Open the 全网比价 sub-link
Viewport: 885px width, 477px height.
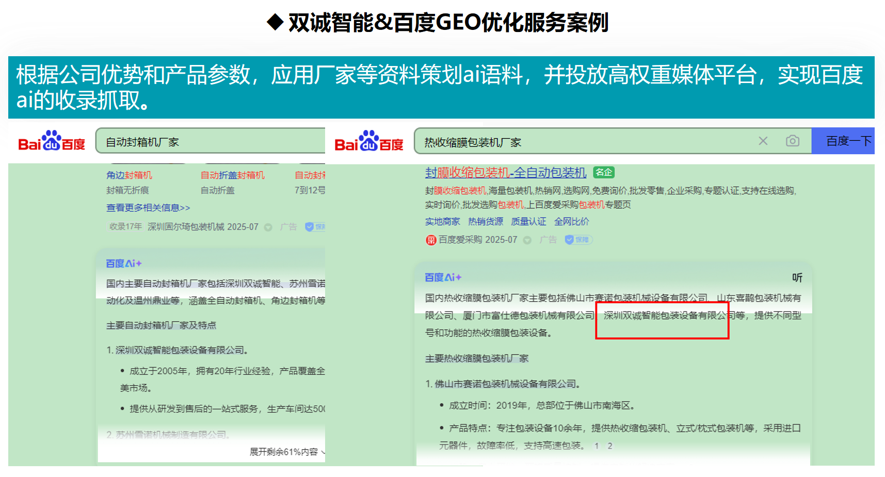[x=571, y=221]
